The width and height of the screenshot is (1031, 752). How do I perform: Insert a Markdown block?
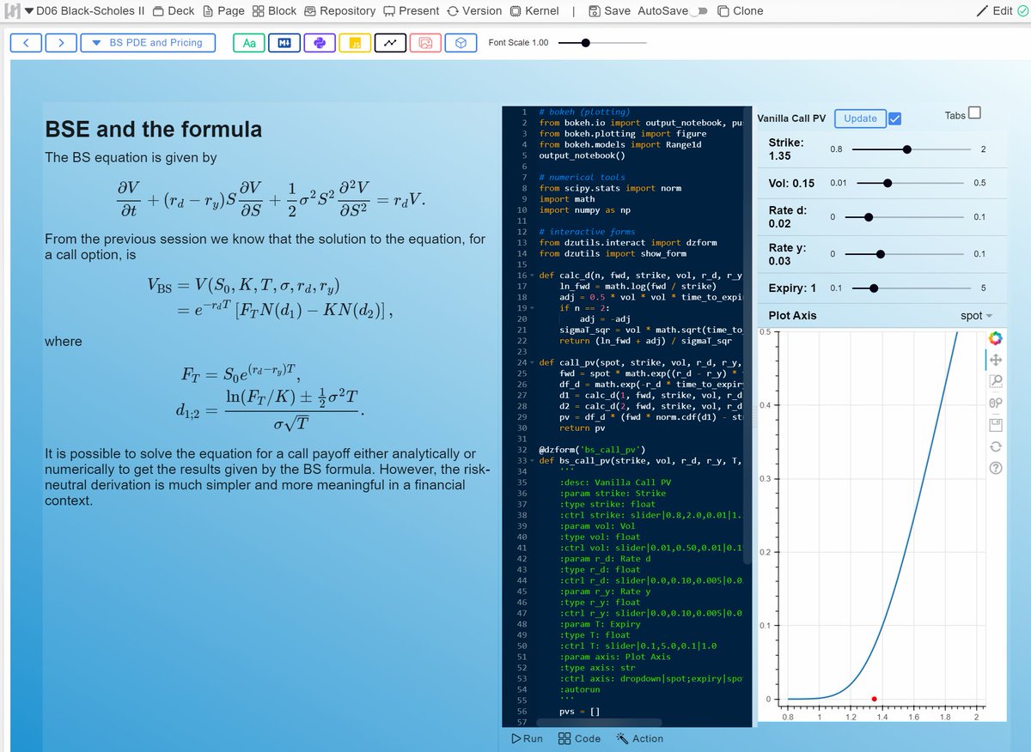point(284,43)
